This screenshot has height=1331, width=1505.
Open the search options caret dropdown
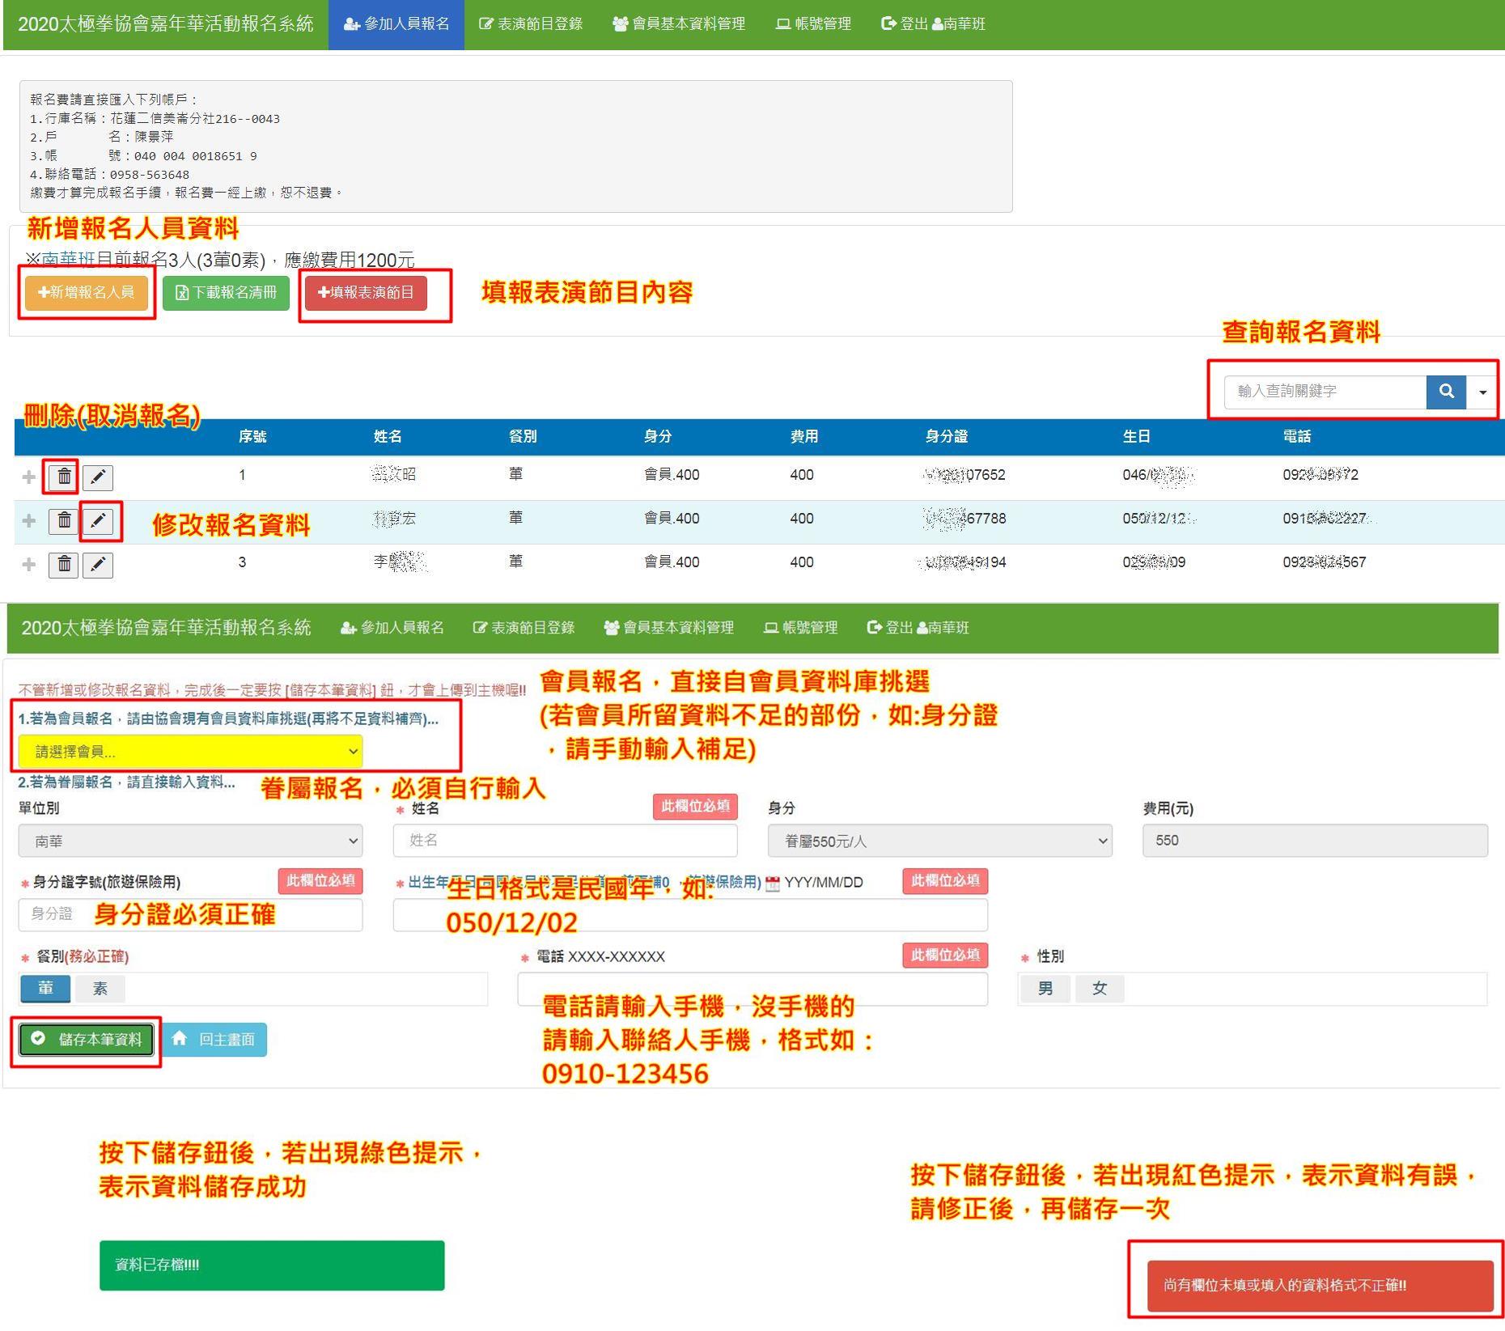(1482, 392)
